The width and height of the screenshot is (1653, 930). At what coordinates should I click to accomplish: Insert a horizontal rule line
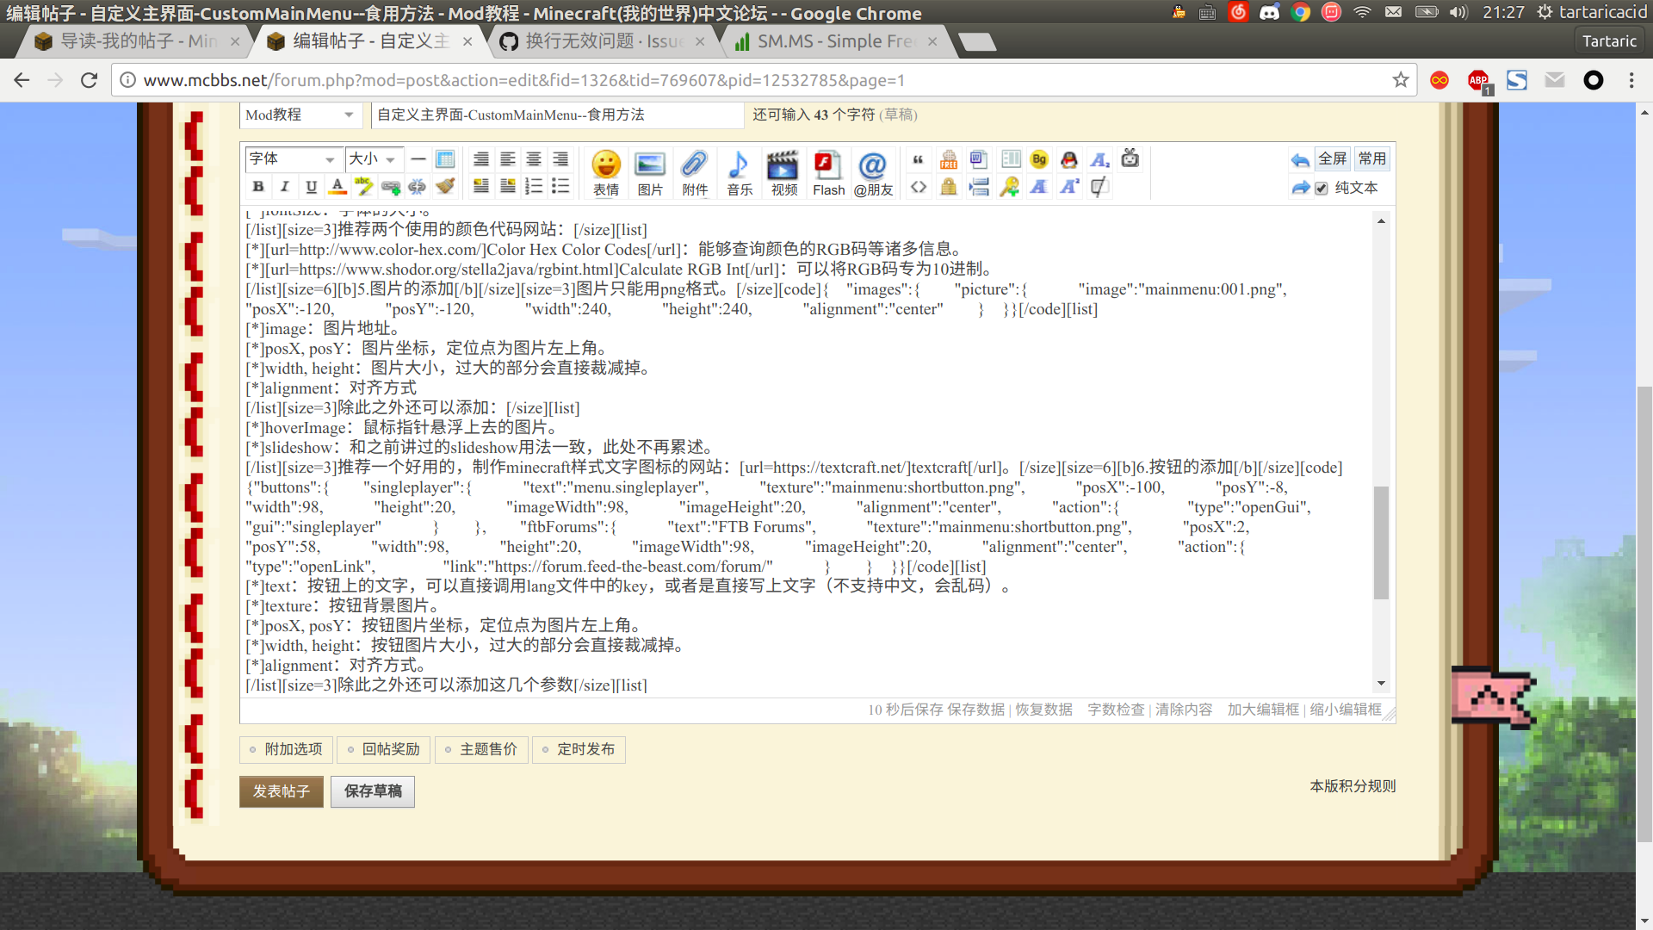(x=418, y=159)
